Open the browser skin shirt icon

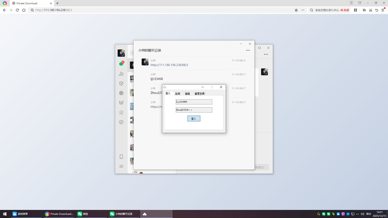[x=360, y=3]
